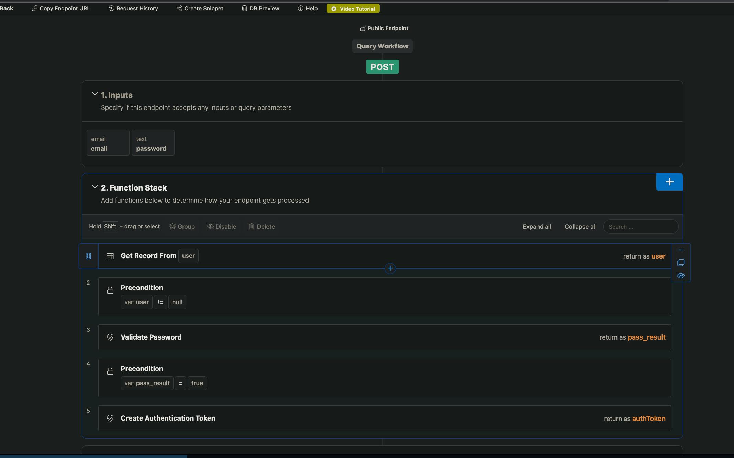Image resolution: width=734 pixels, height=458 pixels.
Task: Click Expand all functions
Action: click(537, 227)
